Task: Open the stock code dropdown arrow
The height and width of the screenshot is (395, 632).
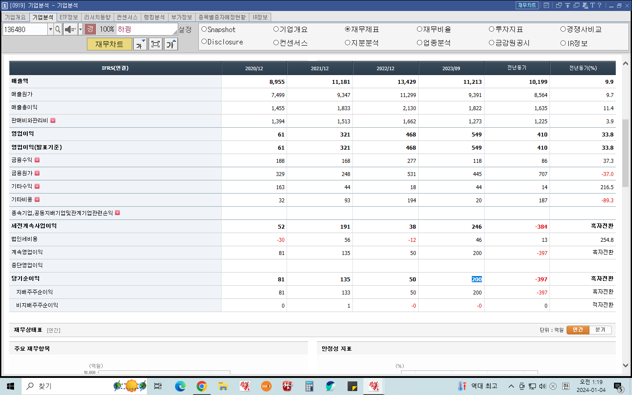Action: click(x=50, y=29)
